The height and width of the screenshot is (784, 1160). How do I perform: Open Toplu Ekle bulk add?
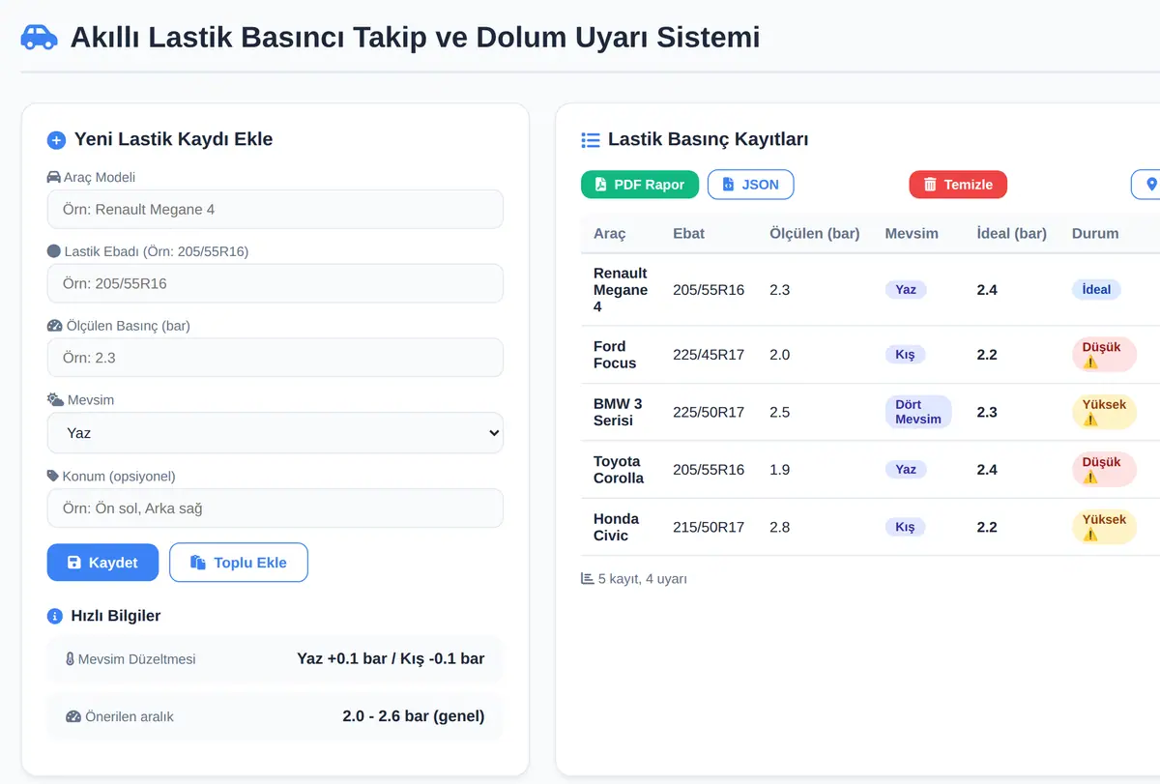coord(239,563)
